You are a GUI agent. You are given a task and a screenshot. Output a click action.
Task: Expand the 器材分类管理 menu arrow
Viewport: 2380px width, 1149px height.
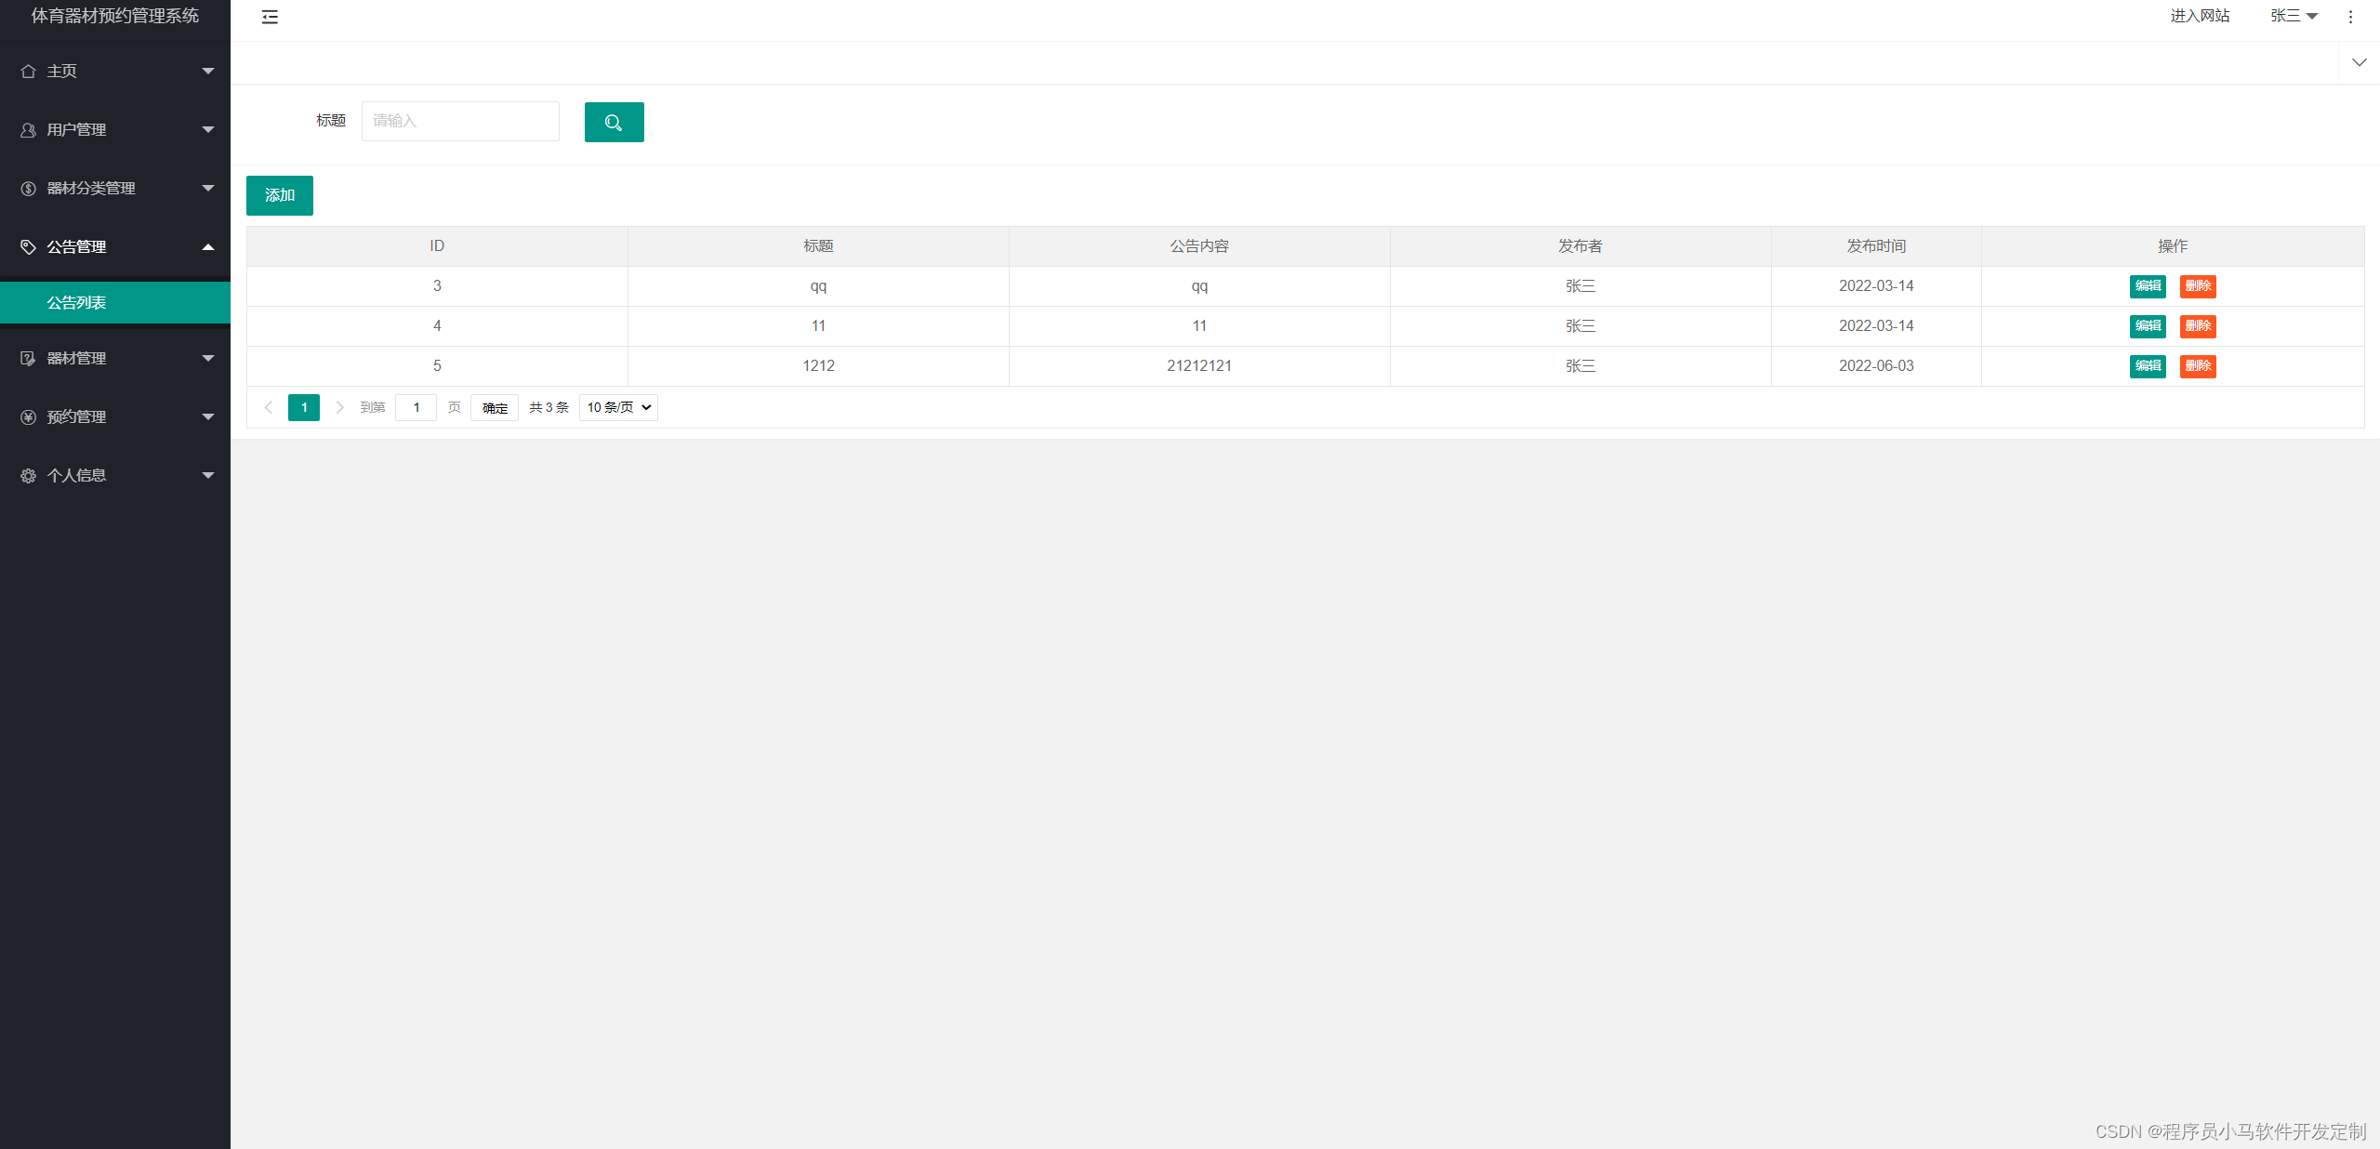(208, 189)
